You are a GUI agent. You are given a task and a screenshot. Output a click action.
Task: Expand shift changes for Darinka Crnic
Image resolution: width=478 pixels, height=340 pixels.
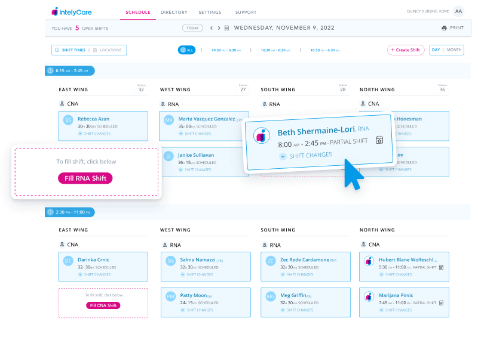pyautogui.click(x=96, y=275)
